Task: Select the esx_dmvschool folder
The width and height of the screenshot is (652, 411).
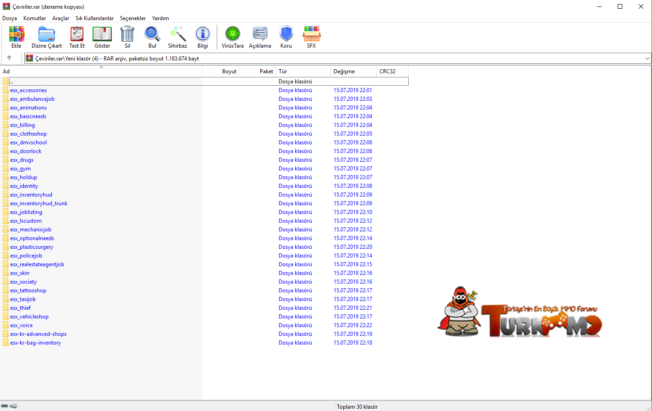Action: point(28,142)
